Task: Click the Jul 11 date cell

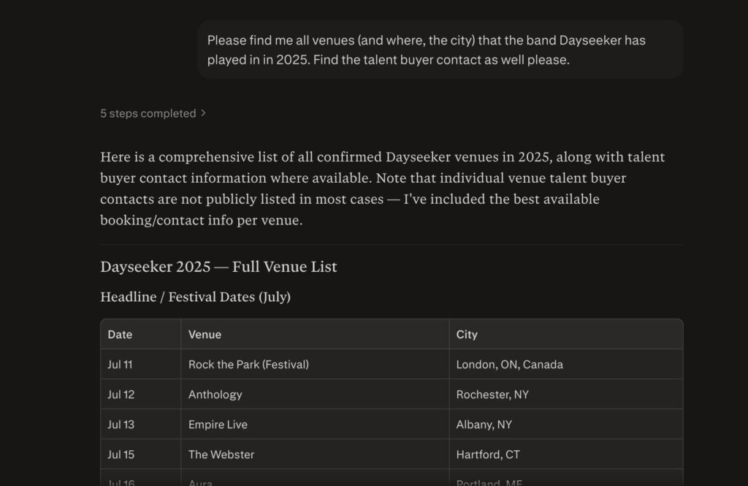Action: (x=121, y=365)
